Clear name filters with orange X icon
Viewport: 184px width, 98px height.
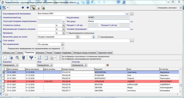pos(108,65)
